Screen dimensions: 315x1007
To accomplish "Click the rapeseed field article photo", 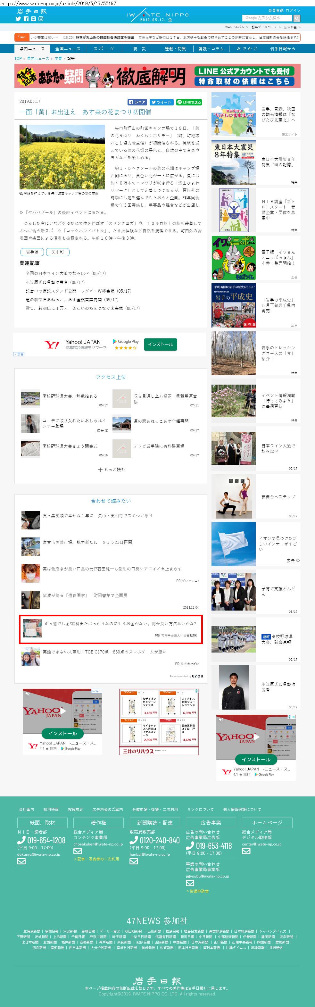I will [x=62, y=157].
